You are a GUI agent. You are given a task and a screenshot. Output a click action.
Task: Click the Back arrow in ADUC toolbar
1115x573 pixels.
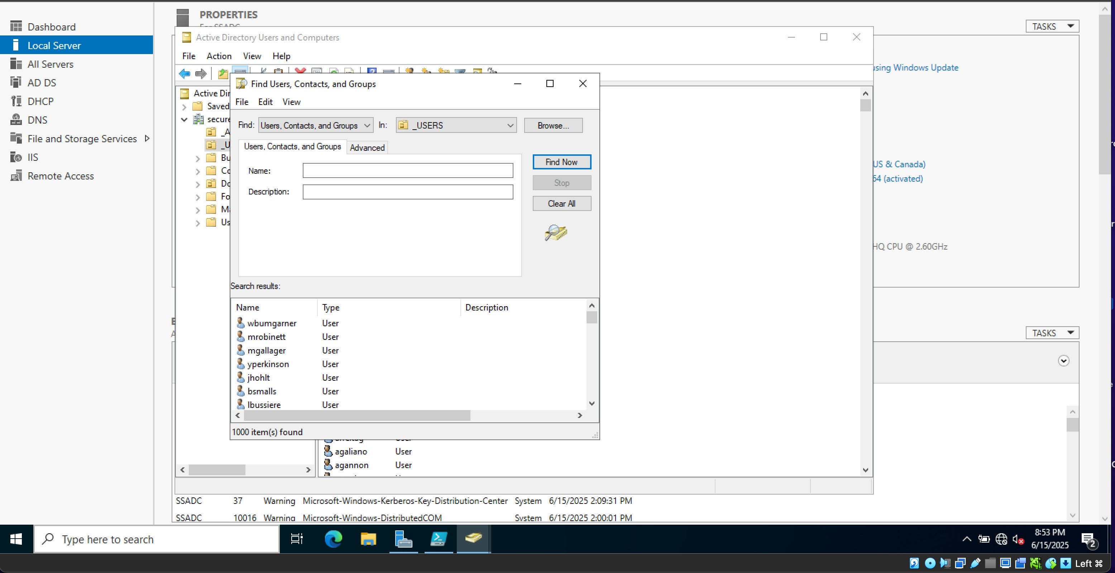[185, 73]
